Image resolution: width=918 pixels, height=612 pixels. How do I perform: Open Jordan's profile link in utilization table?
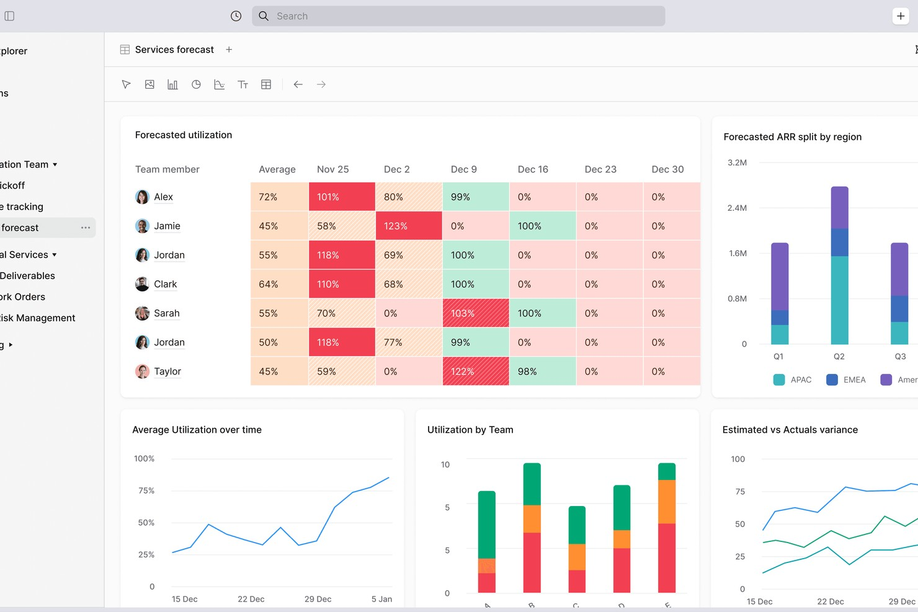pos(169,255)
